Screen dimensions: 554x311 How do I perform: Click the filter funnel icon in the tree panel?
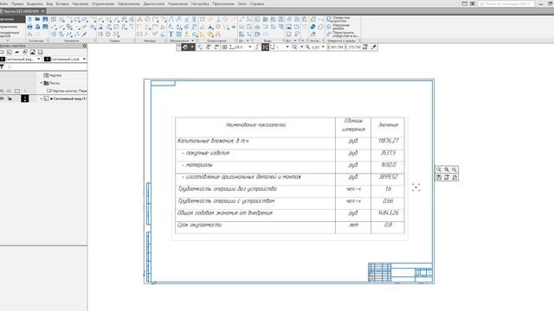[x=2, y=67]
